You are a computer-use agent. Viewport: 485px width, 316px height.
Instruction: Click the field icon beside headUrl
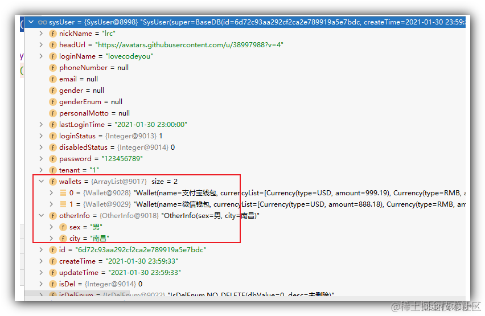click(x=53, y=45)
